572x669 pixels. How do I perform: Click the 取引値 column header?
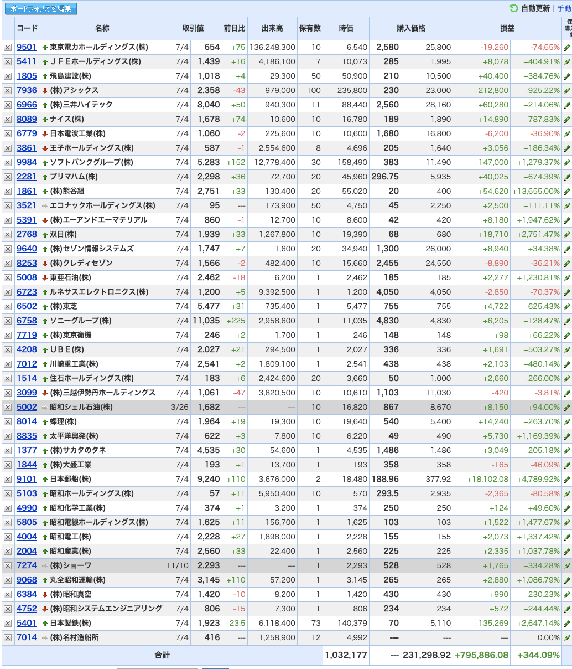(x=193, y=28)
